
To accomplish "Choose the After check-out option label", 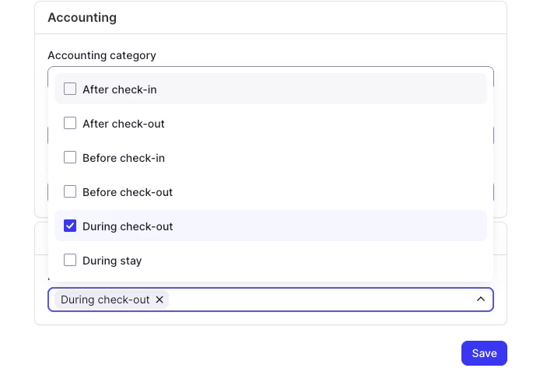I will (124, 124).
